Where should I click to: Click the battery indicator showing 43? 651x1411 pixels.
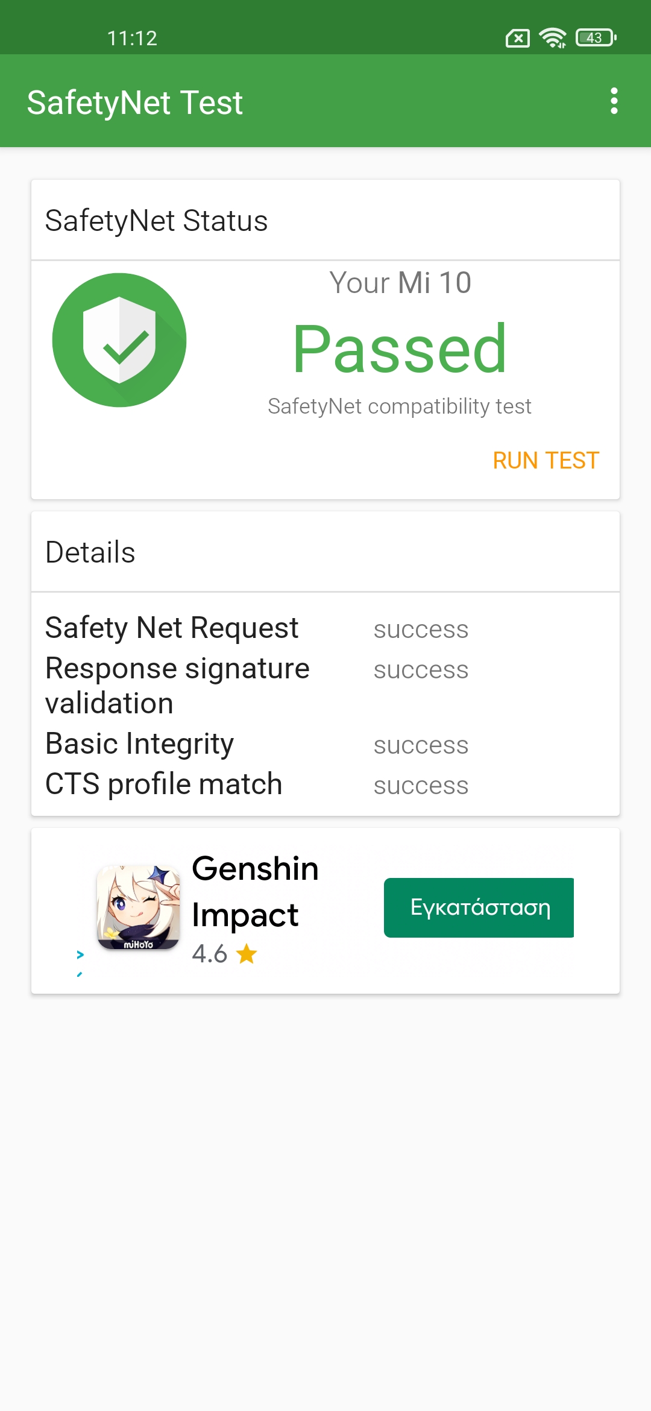pyautogui.click(x=596, y=38)
